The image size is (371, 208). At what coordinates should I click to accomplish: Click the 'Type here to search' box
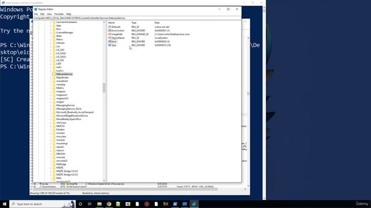point(42,204)
